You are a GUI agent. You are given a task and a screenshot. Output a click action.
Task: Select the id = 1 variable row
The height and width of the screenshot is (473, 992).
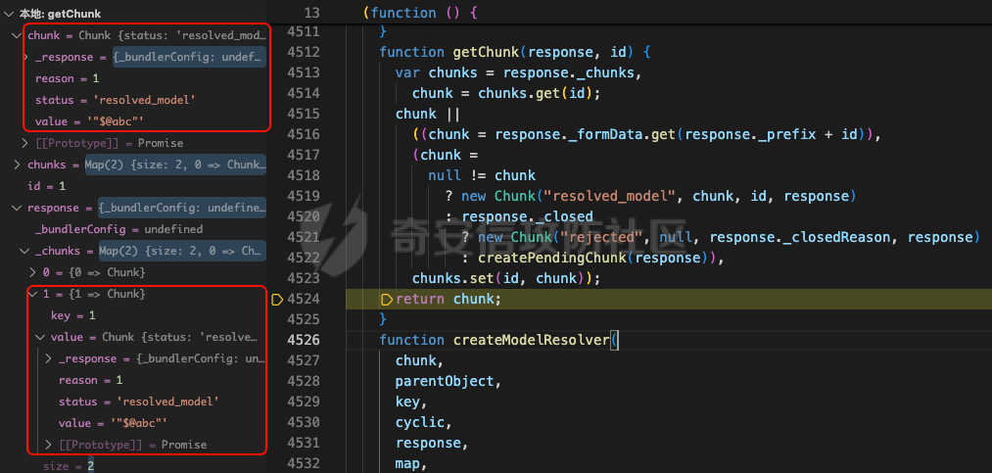pyautogui.click(x=47, y=186)
